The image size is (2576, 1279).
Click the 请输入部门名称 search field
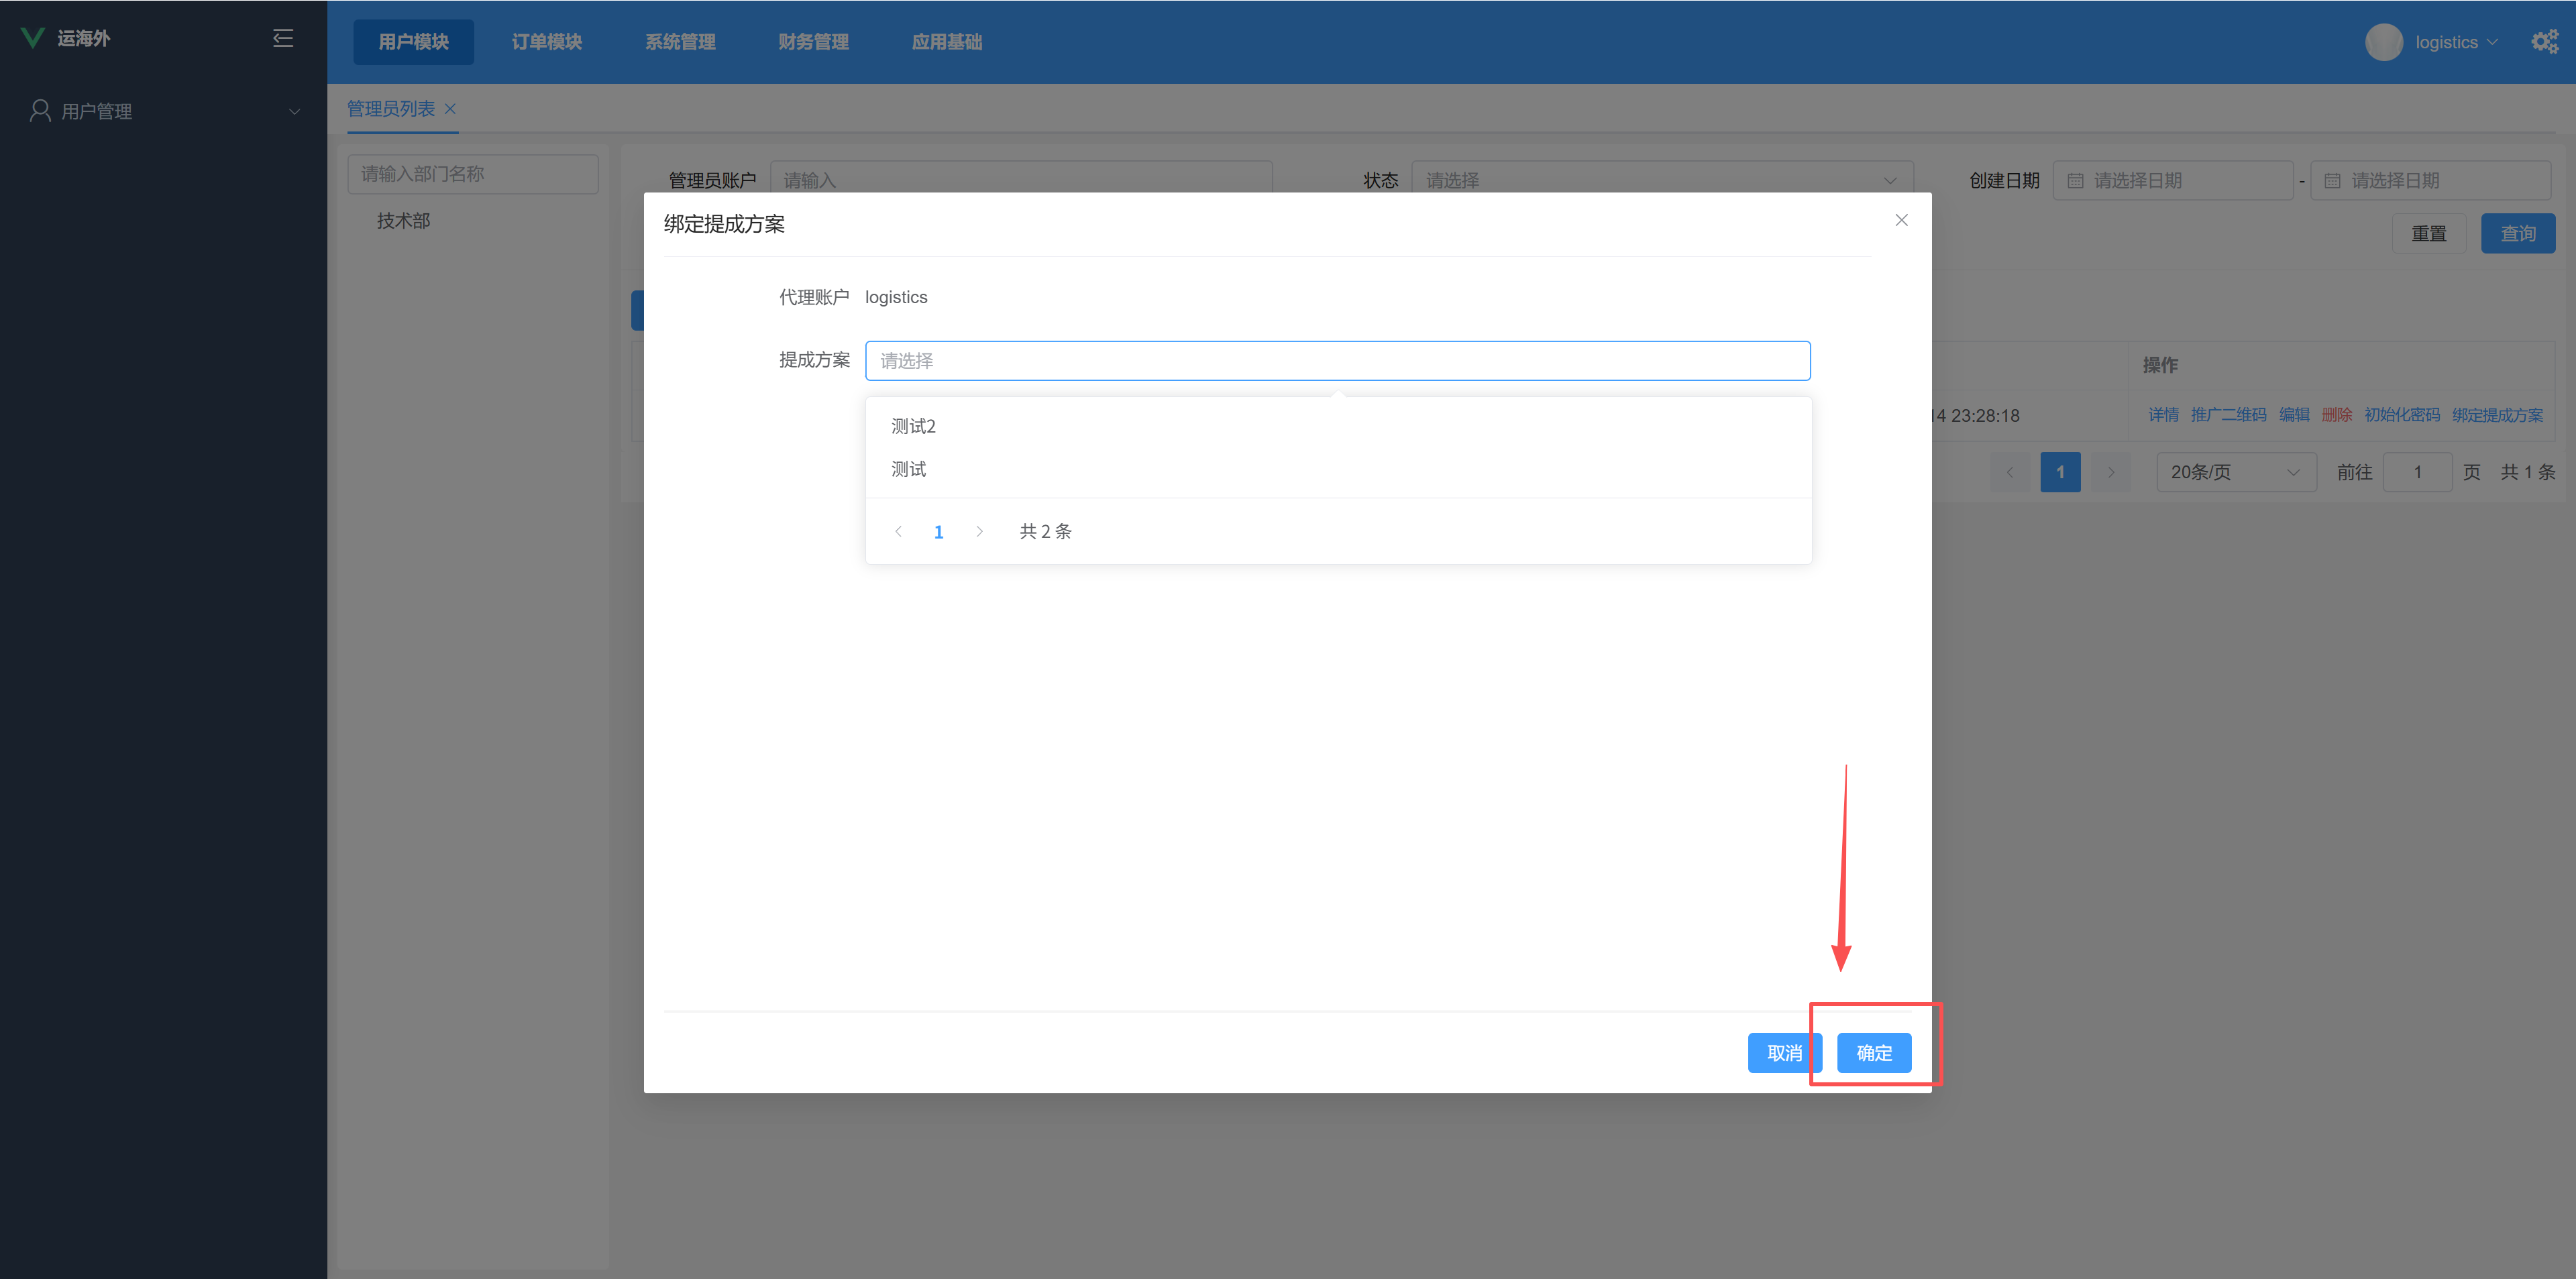click(x=472, y=174)
